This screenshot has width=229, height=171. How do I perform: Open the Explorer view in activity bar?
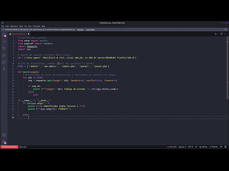pyautogui.click(x=4, y=35)
